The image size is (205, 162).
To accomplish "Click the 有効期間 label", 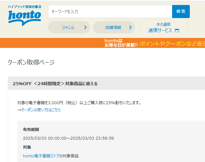I will coord(31,129).
